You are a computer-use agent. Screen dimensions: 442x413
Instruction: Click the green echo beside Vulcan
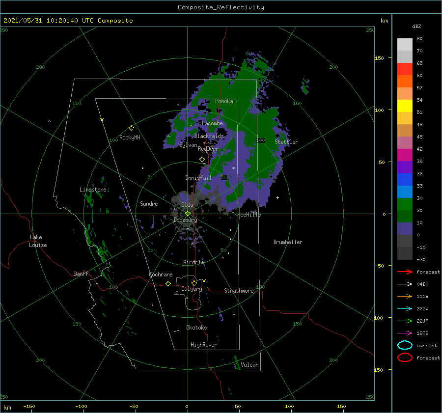pyautogui.click(x=237, y=363)
